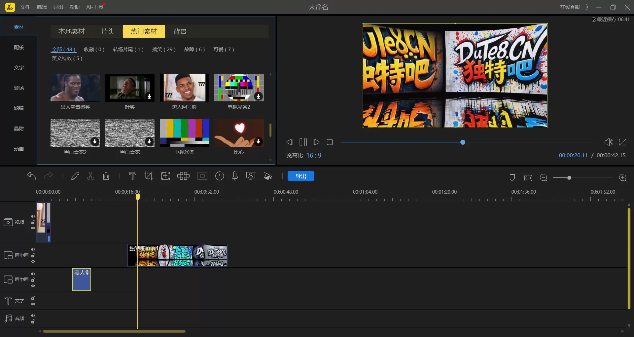The image size is (634, 337).
Task: Click the timeline marker flag icon
Action: [x=512, y=178]
